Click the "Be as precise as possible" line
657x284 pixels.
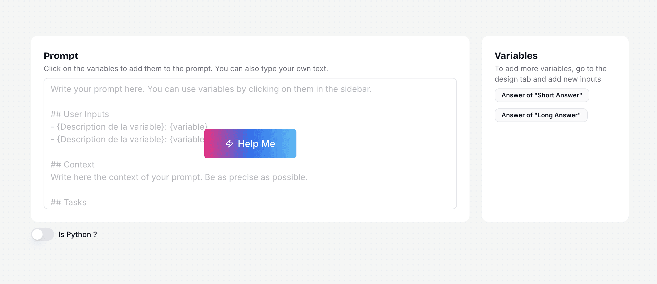point(179,177)
